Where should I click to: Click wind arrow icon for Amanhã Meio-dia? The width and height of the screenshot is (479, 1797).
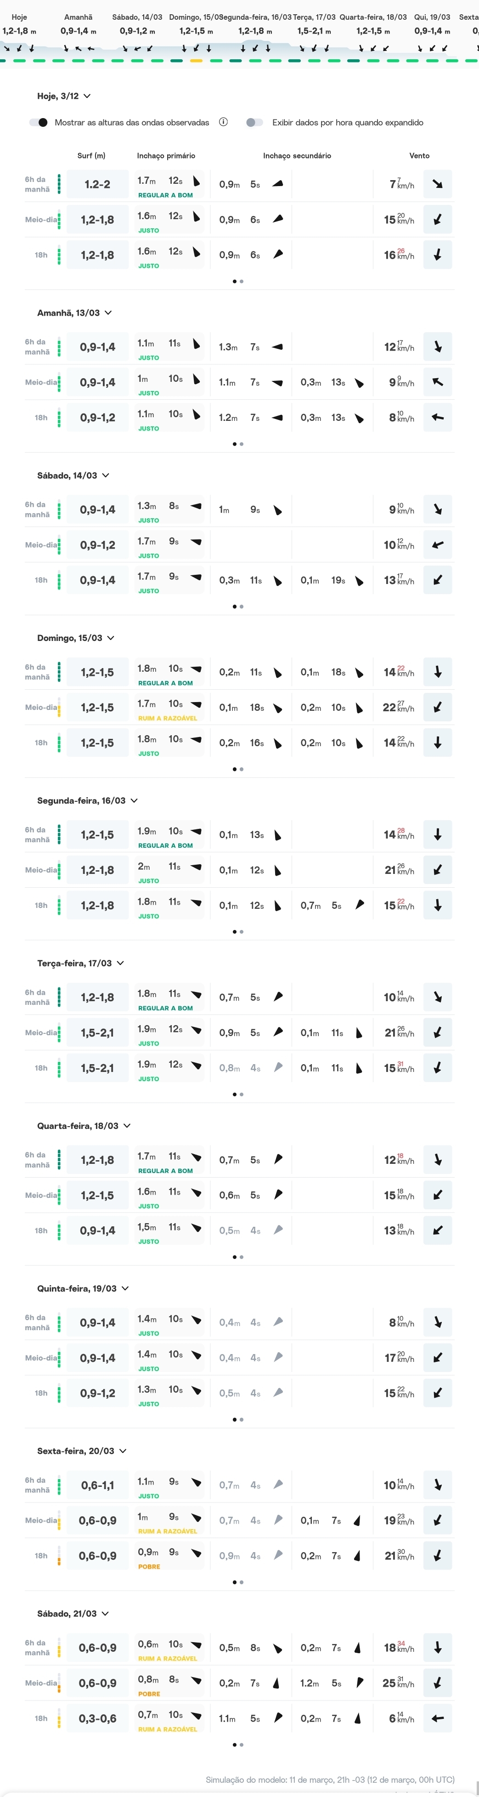coord(437,382)
